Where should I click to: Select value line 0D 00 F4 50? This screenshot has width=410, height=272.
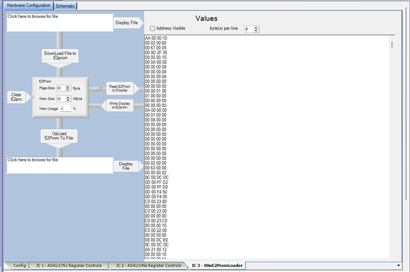(x=156, y=192)
